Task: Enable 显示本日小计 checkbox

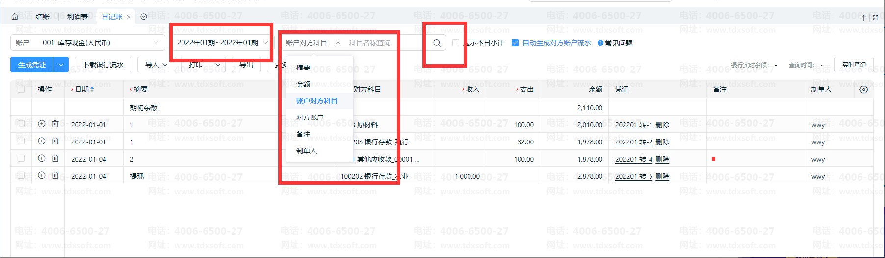Action: [455, 43]
